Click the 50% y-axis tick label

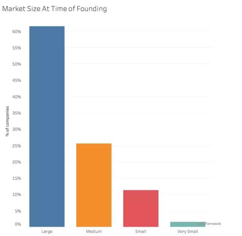(x=16, y=64)
